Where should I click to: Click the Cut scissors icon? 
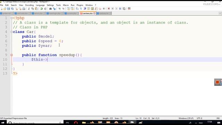pyautogui.click(x=29, y=9)
